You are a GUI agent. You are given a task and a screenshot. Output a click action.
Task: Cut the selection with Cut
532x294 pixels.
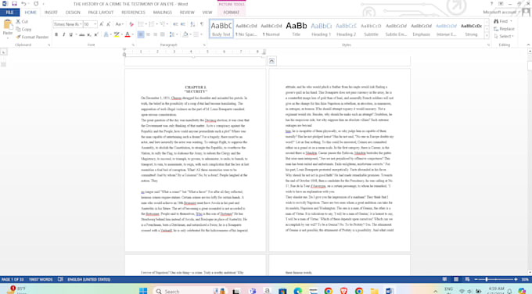[22, 21]
